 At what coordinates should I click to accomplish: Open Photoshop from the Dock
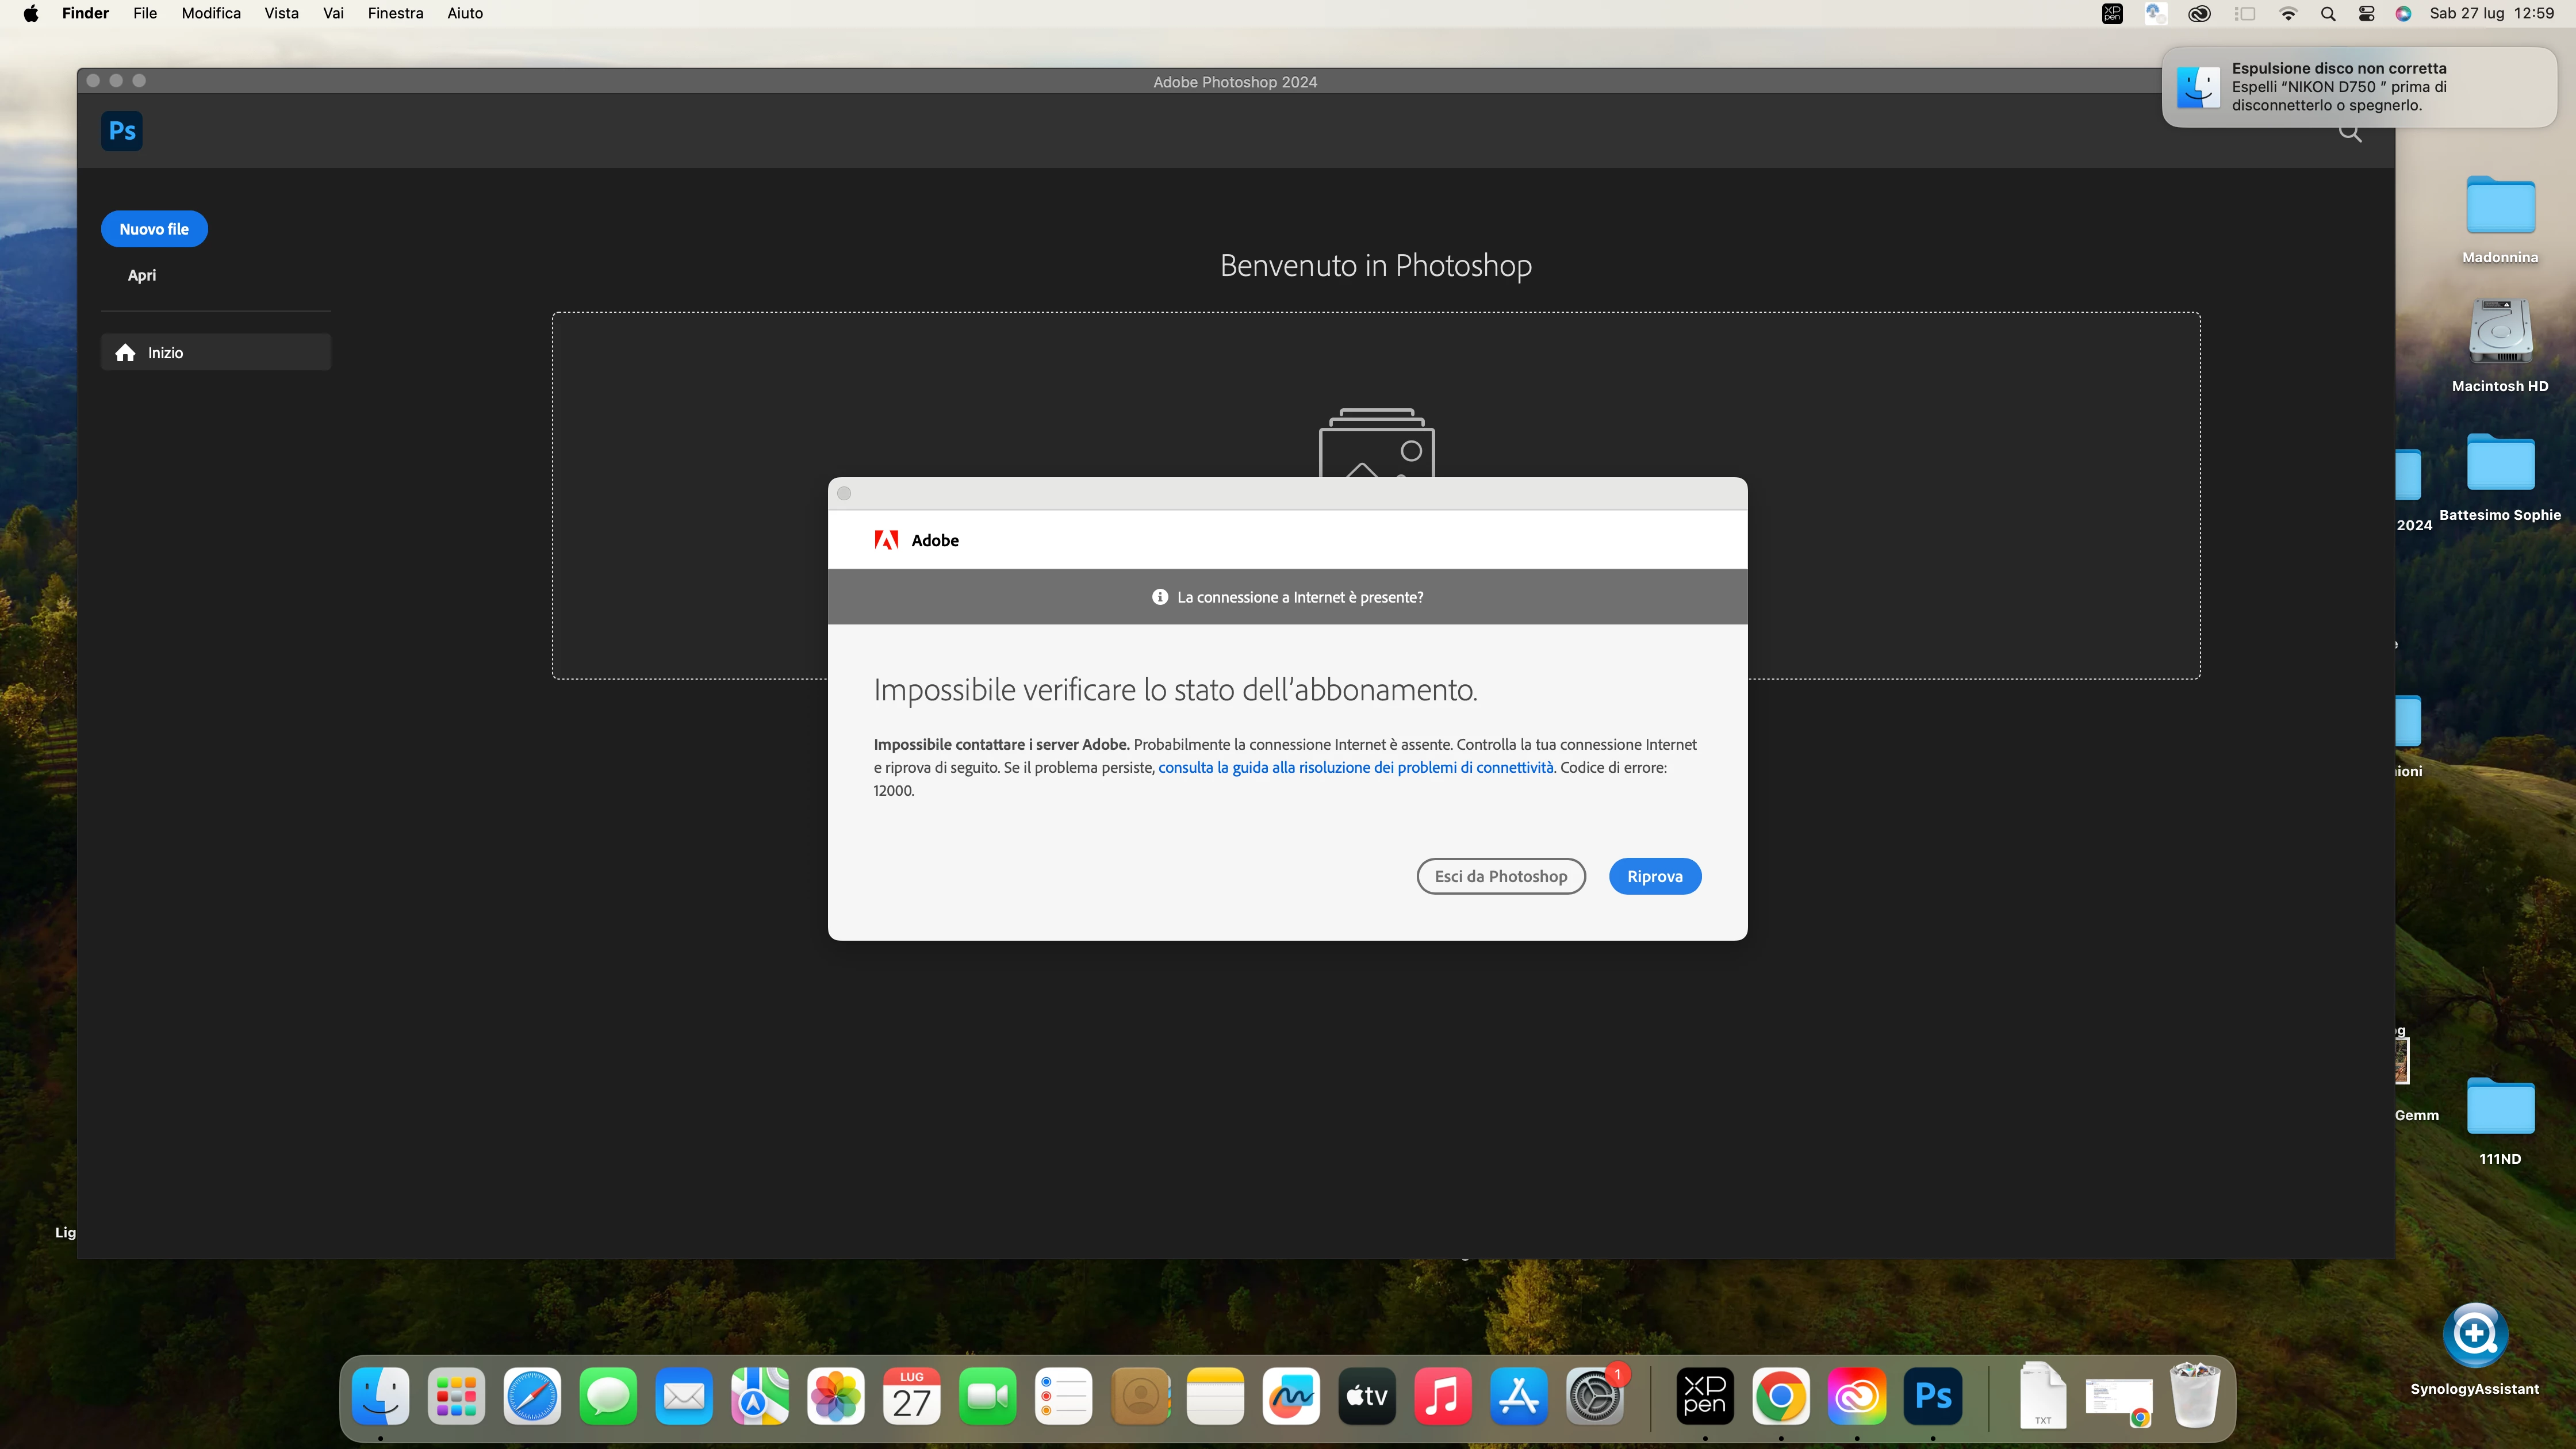tap(1932, 1396)
